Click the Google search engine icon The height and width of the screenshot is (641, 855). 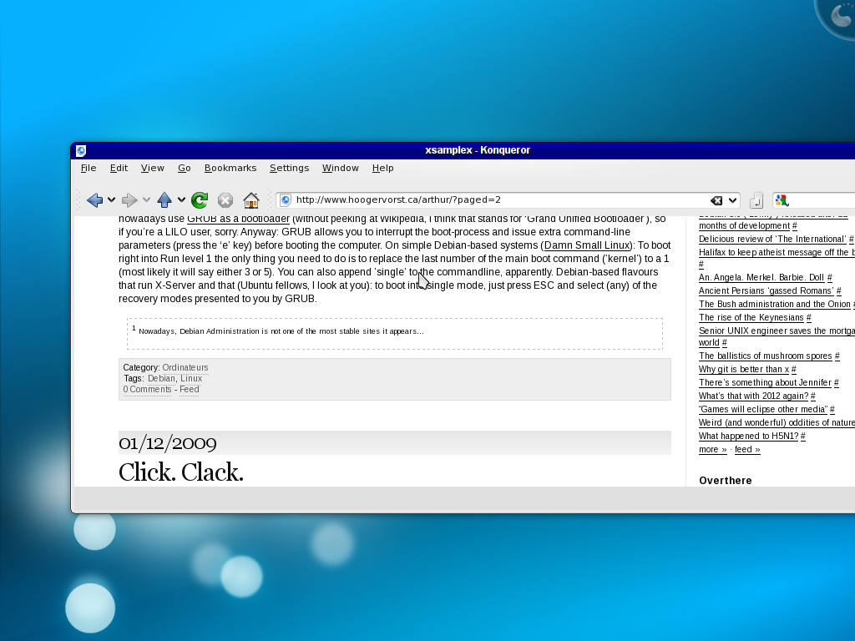[x=782, y=200]
